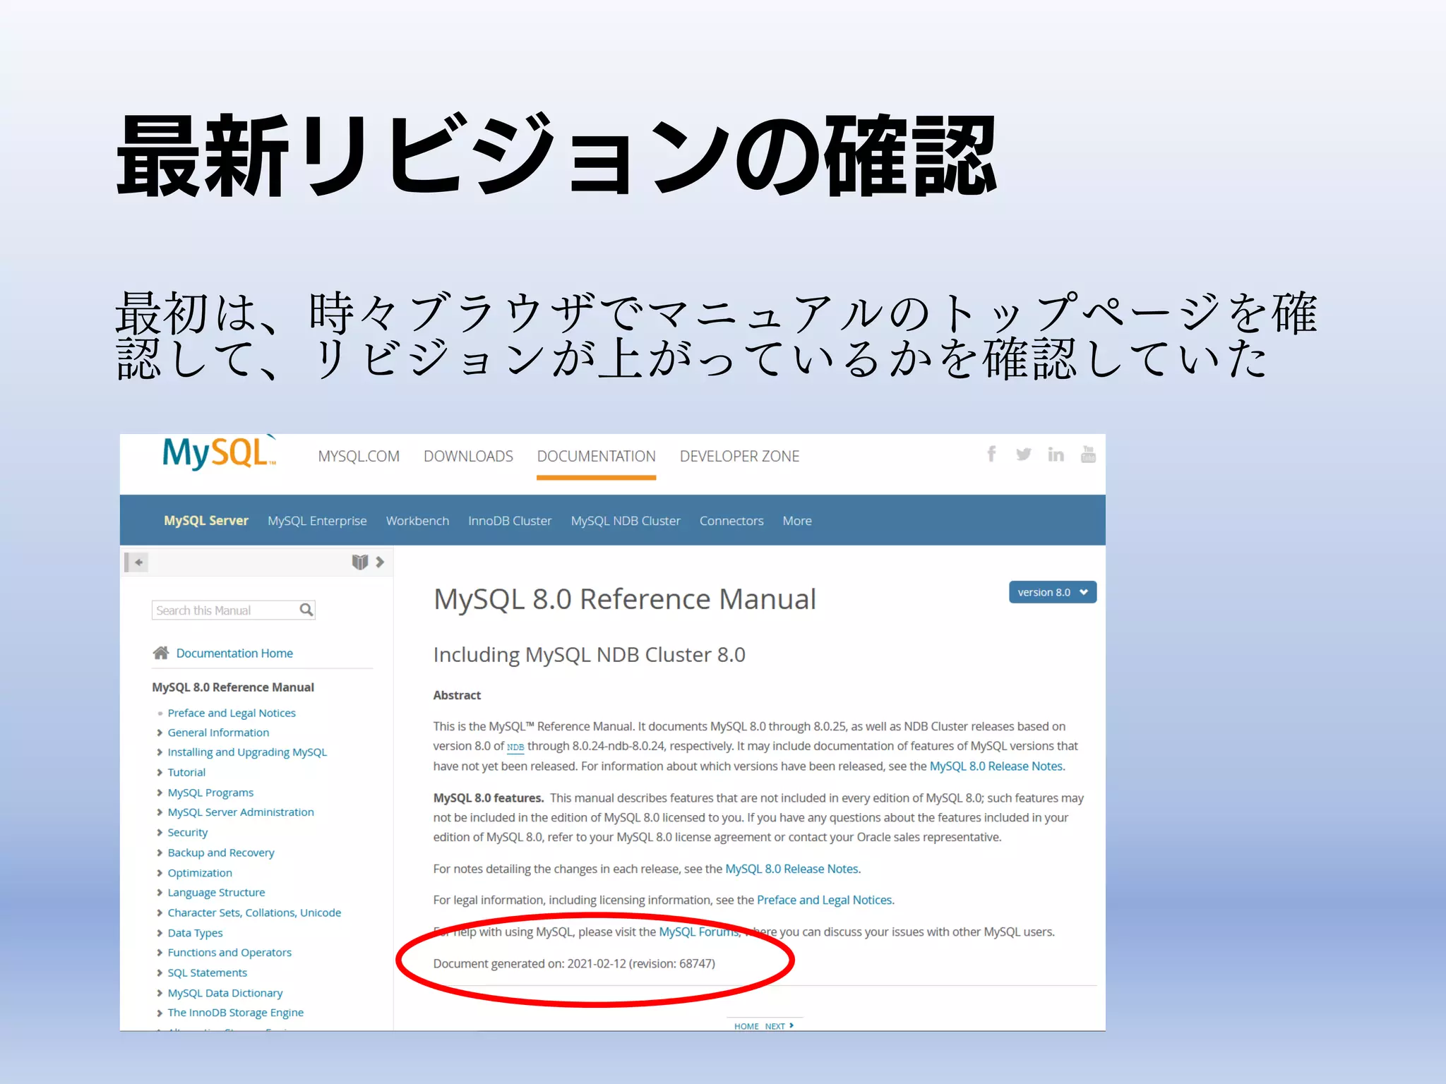Select the Workbench tab
The width and height of the screenshot is (1446, 1084).
coord(417,521)
